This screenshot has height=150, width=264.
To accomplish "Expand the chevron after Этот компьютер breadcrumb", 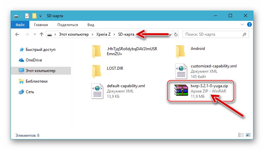I will 92,35.
